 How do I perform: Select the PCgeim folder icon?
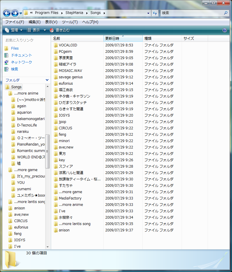[x=55, y=52]
